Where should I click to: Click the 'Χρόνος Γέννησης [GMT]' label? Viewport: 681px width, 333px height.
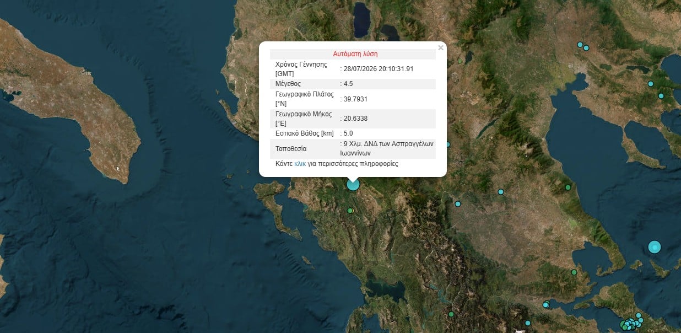[x=301, y=69]
